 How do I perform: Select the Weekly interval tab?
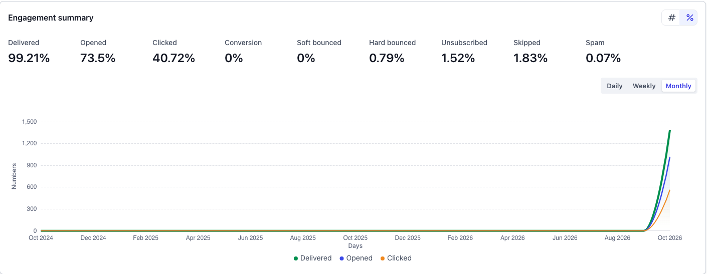644,86
